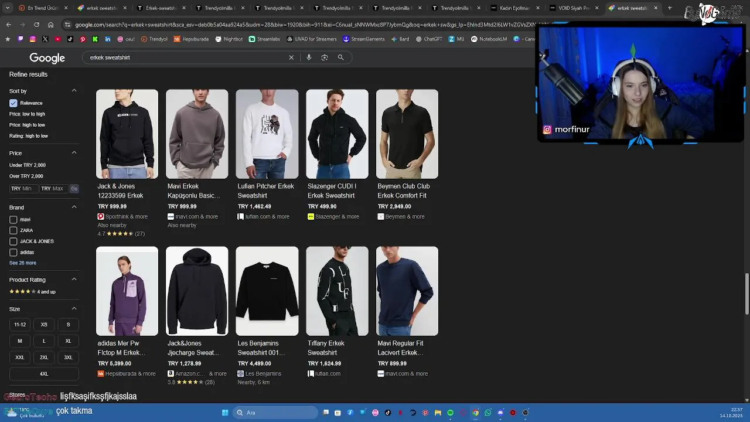Open the YouTube bookmark icon
The width and height of the screenshot is (750, 422).
click(x=57, y=39)
